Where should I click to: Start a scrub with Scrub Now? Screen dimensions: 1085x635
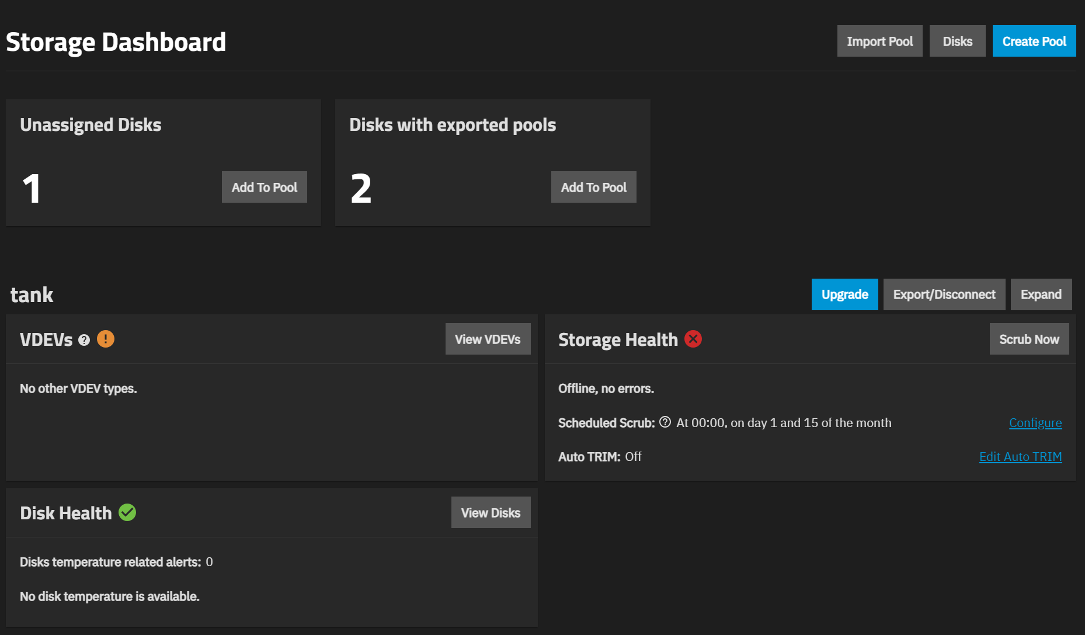(x=1029, y=339)
